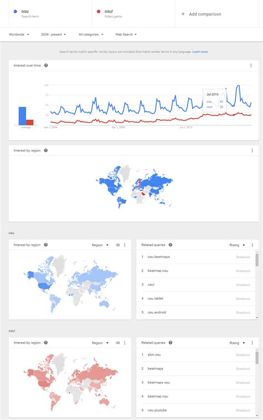Image resolution: width=263 pixels, height=420 pixels.
Task: Click scrollbar thumb in osu Related queries list
Action: [257, 260]
